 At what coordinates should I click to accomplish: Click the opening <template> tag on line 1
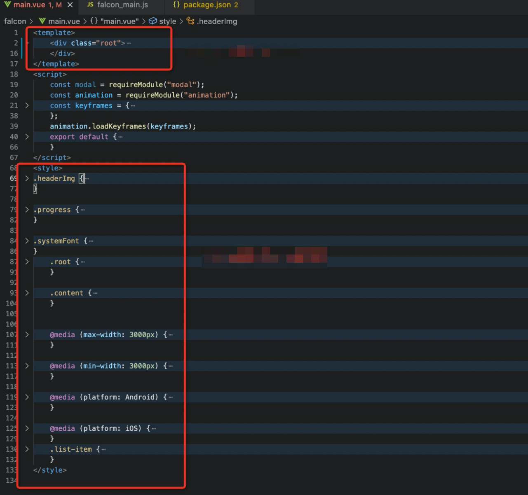point(54,33)
